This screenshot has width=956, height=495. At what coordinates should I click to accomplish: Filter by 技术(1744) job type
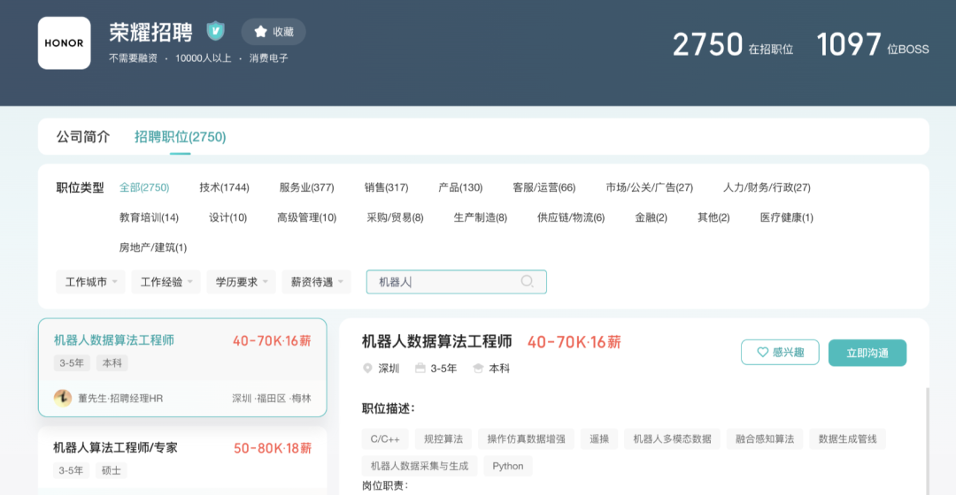point(224,187)
